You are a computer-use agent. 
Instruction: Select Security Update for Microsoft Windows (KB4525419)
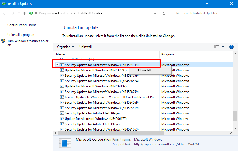tap(101, 108)
